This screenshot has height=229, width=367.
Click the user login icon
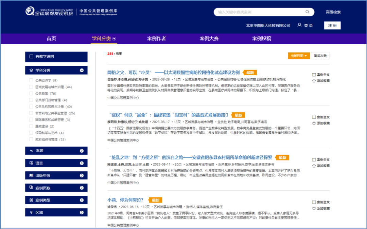tap(299, 25)
